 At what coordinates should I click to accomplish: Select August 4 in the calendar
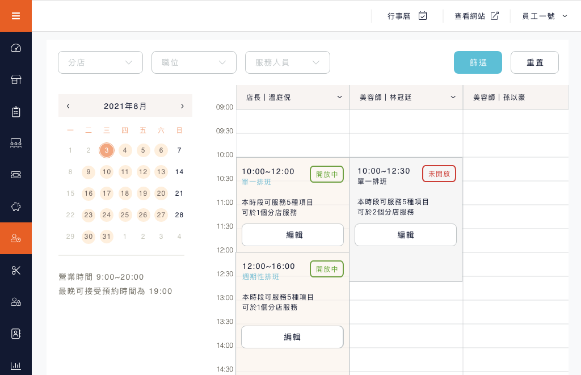click(x=125, y=150)
